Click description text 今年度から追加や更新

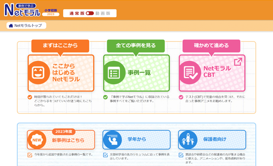(64, 154)
